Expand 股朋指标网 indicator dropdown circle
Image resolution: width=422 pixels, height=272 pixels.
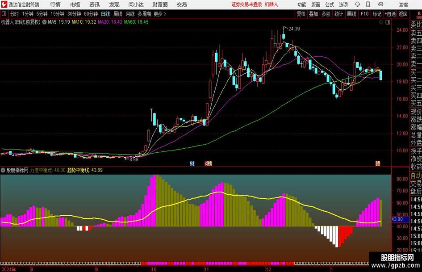coord(3,170)
